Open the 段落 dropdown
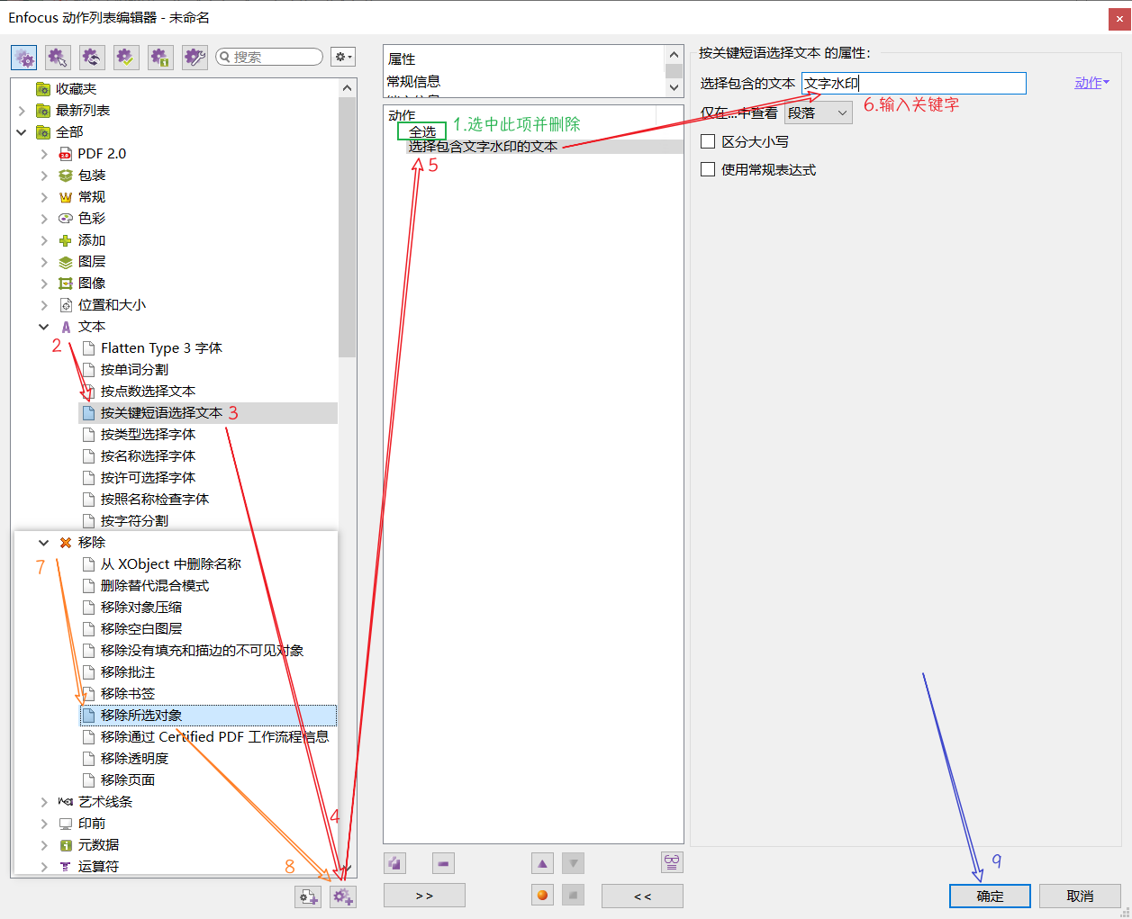The width and height of the screenshot is (1132, 919). point(819,113)
